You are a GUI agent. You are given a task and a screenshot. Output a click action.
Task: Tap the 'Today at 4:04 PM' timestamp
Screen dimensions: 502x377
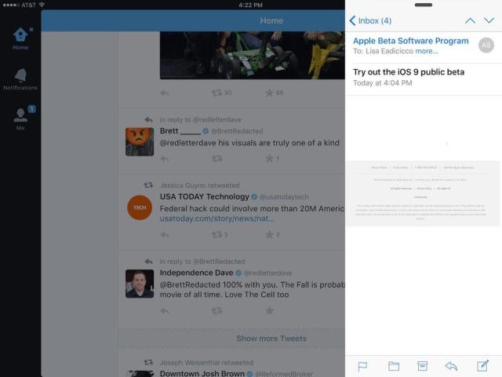pos(383,83)
